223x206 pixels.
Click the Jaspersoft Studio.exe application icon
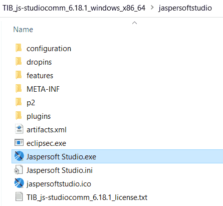(x=19, y=156)
